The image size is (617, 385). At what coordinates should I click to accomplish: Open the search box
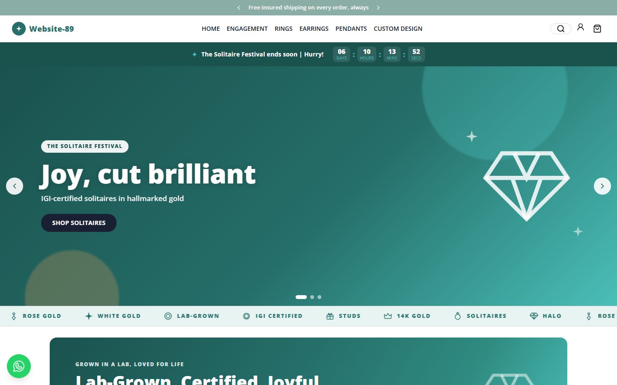pos(560,29)
